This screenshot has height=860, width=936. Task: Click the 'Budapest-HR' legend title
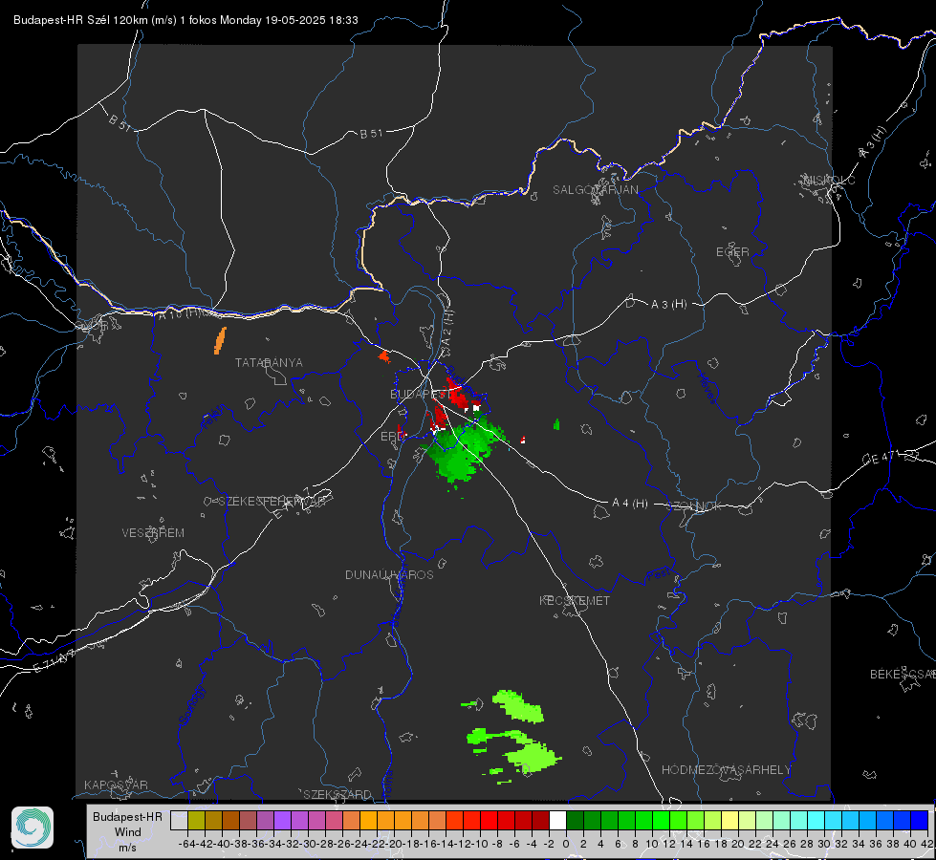click(x=127, y=816)
